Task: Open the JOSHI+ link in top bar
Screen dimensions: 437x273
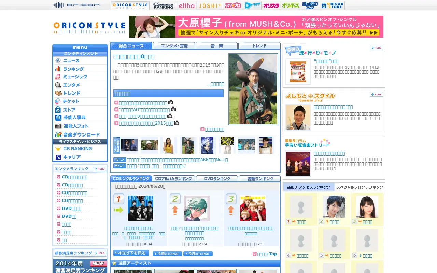Action: tap(210, 5)
